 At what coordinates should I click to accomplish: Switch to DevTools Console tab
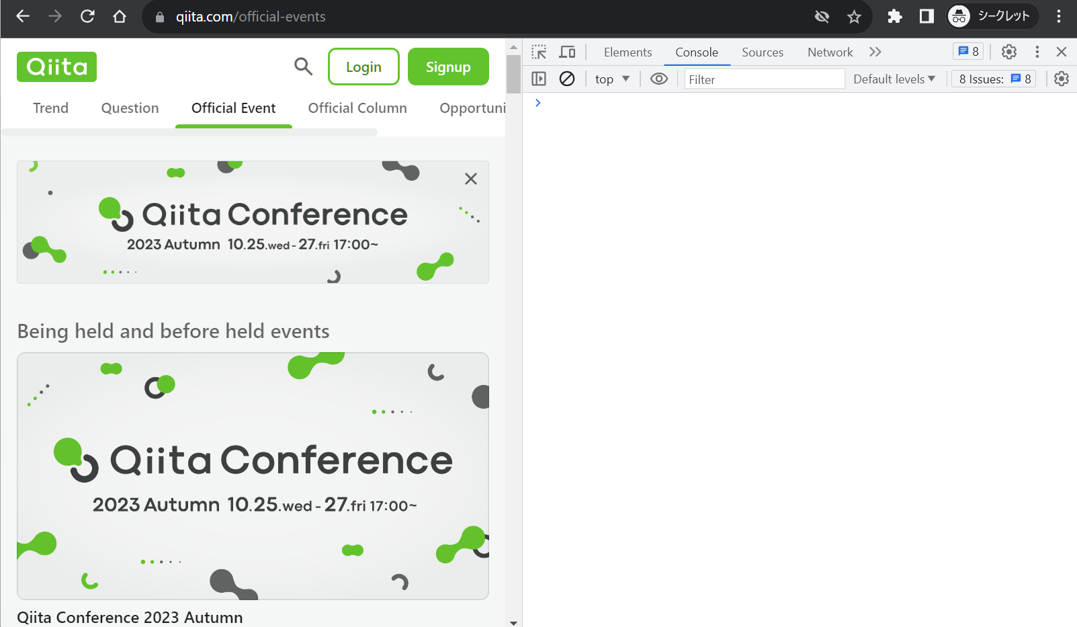point(697,52)
